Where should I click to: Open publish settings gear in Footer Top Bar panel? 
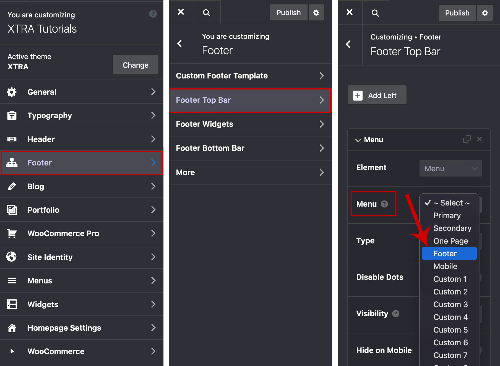[x=485, y=13]
